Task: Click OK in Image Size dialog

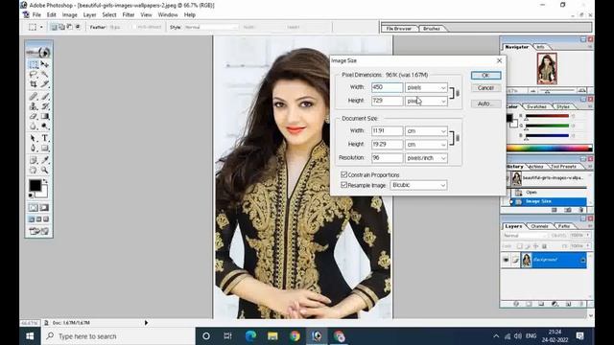Action: coord(485,75)
